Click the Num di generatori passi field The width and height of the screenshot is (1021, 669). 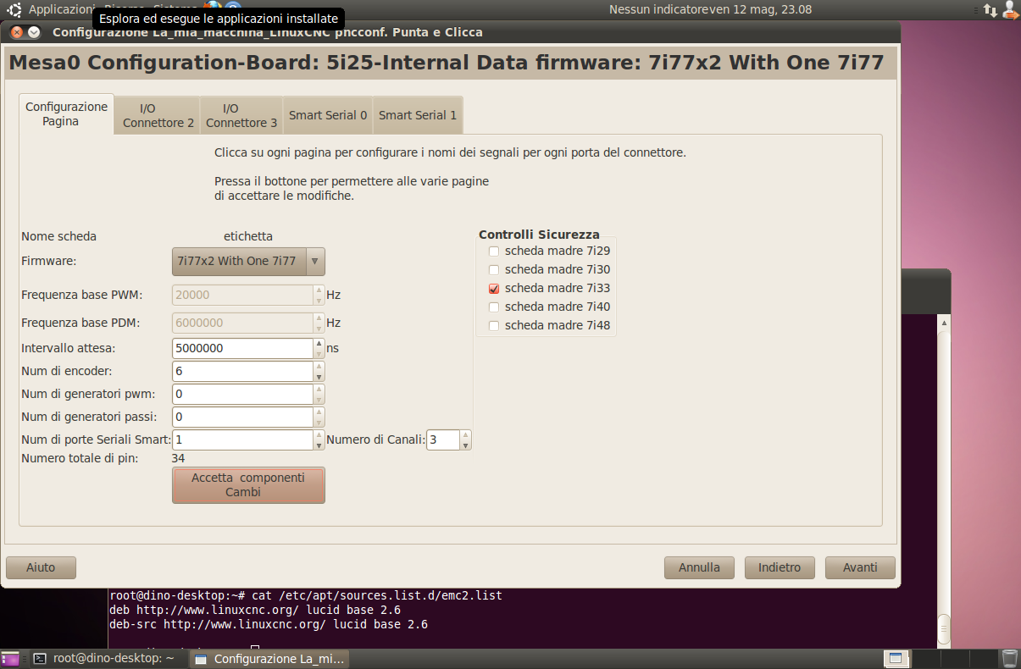tap(243, 417)
